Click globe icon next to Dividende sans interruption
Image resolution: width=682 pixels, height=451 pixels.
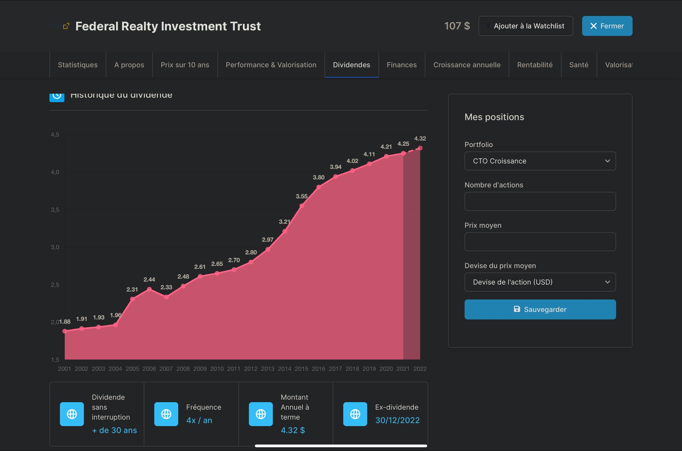[x=72, y=414]
